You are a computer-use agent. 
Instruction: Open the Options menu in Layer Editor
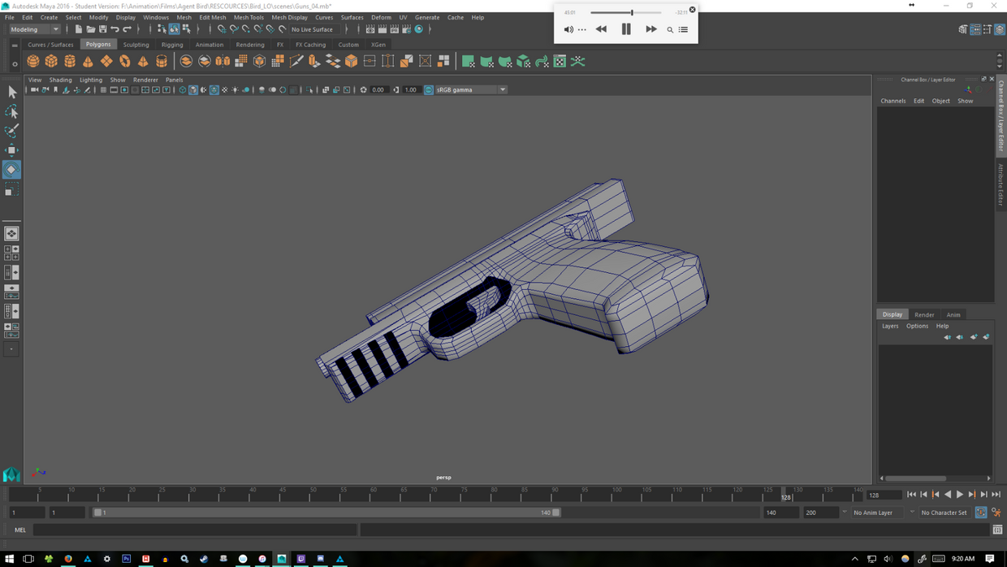click(x=917, y=326)
